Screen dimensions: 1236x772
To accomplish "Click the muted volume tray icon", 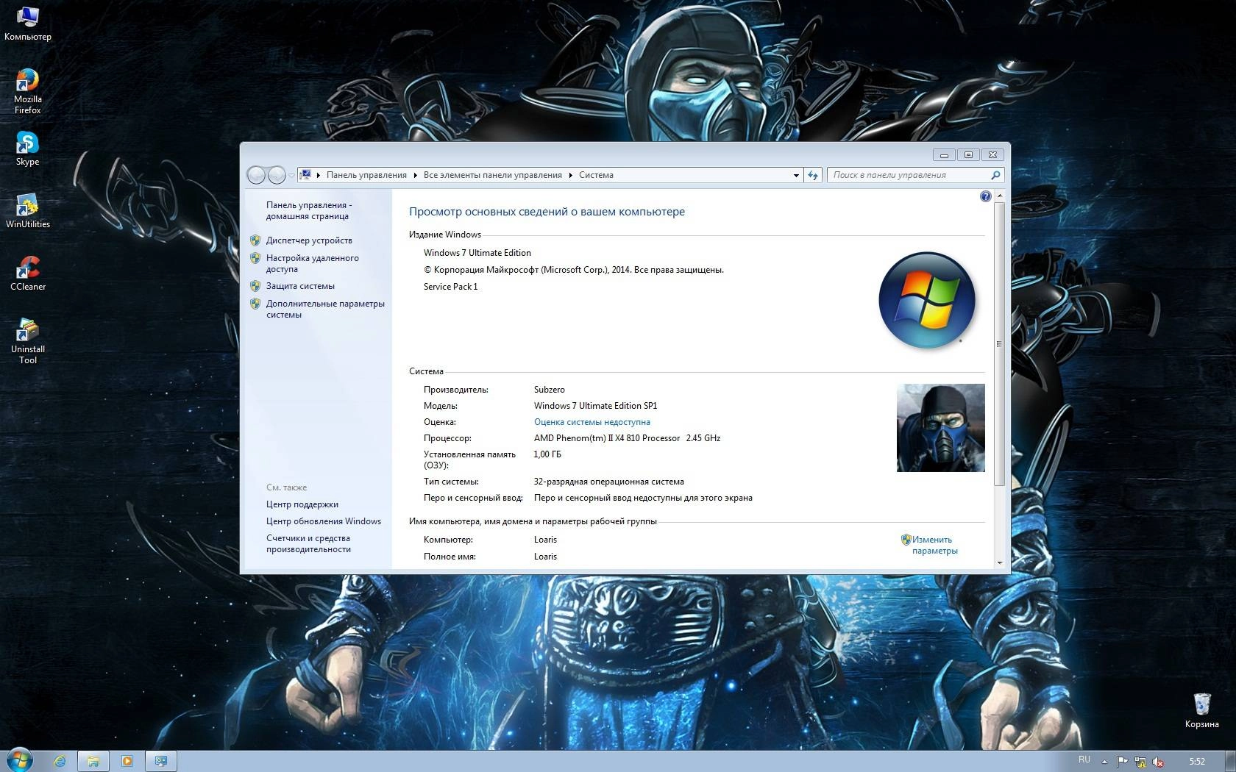I will [1158, 762].
